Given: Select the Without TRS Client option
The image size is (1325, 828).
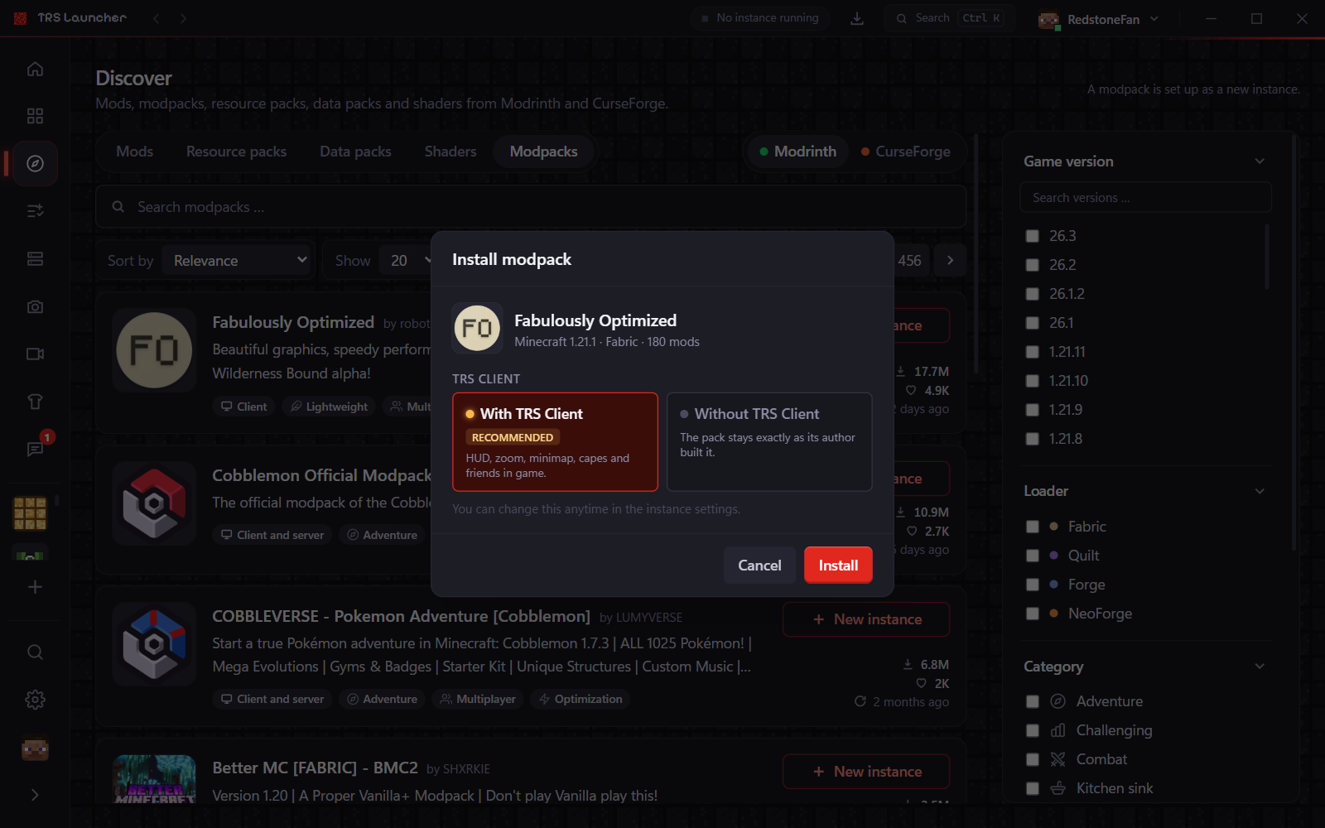Looking at the screenshot, I should coord(769,442).
